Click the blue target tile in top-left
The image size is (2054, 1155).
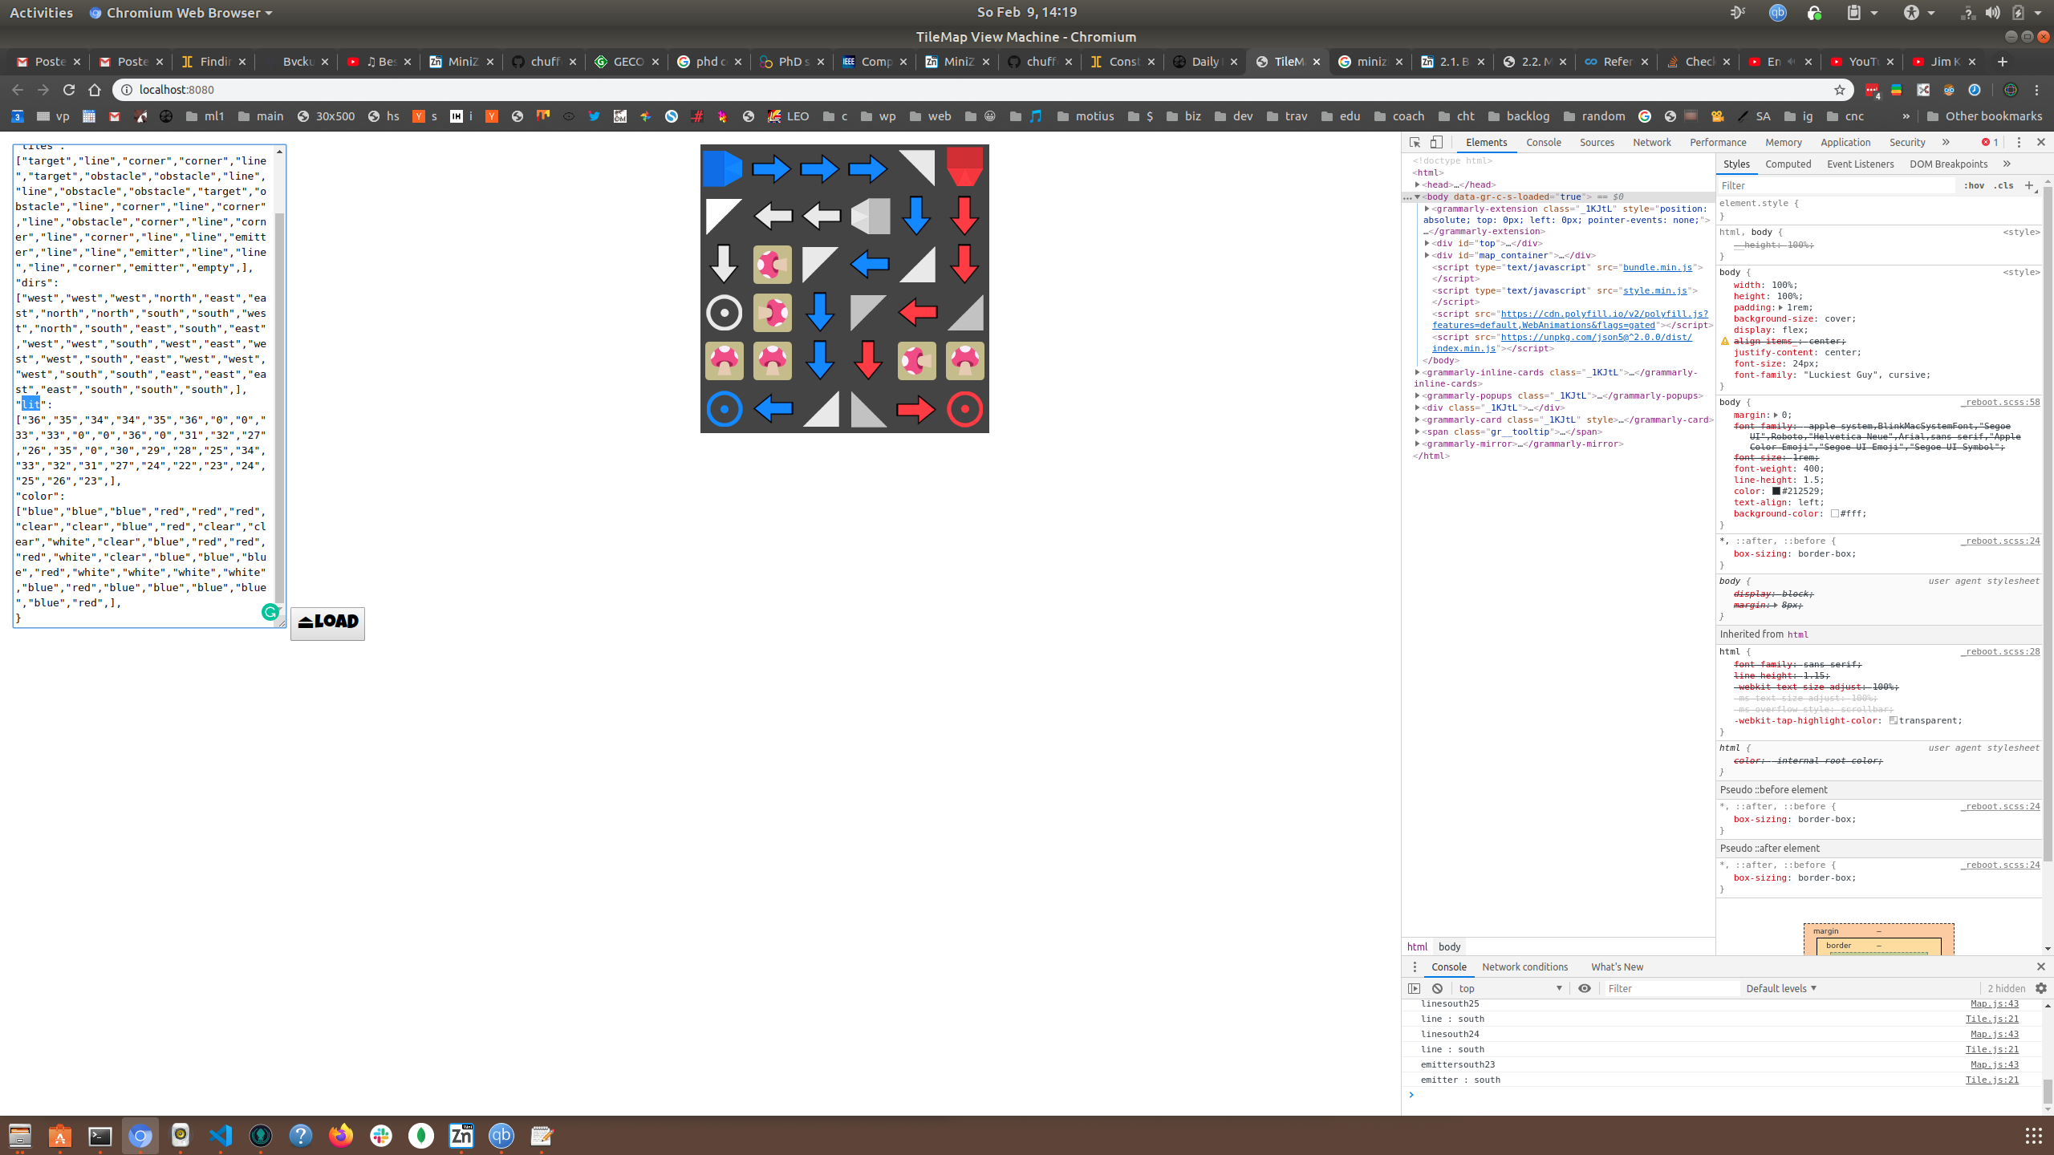pyautogui.click(x=724, y=168)
